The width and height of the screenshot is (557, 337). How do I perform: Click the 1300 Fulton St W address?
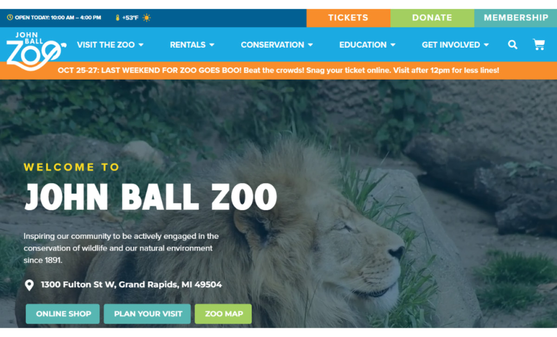pos(131,285)
